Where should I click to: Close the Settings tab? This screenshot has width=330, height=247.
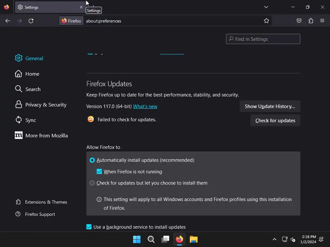(81, 7)
